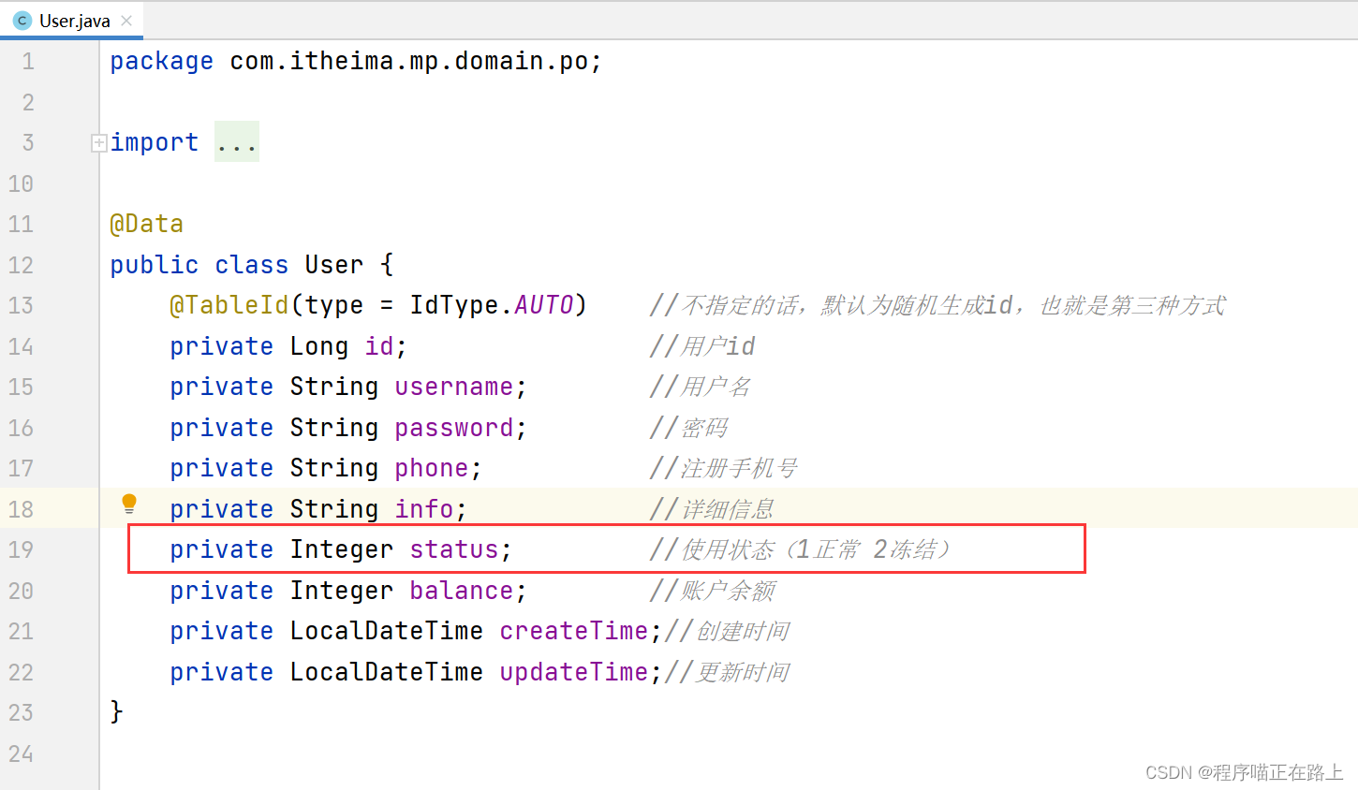Click the comment //创建时间

(728, 631)
